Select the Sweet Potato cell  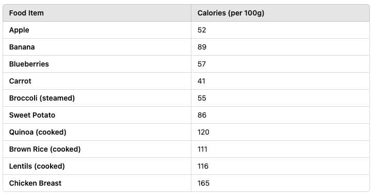click(x=97, y=115)
